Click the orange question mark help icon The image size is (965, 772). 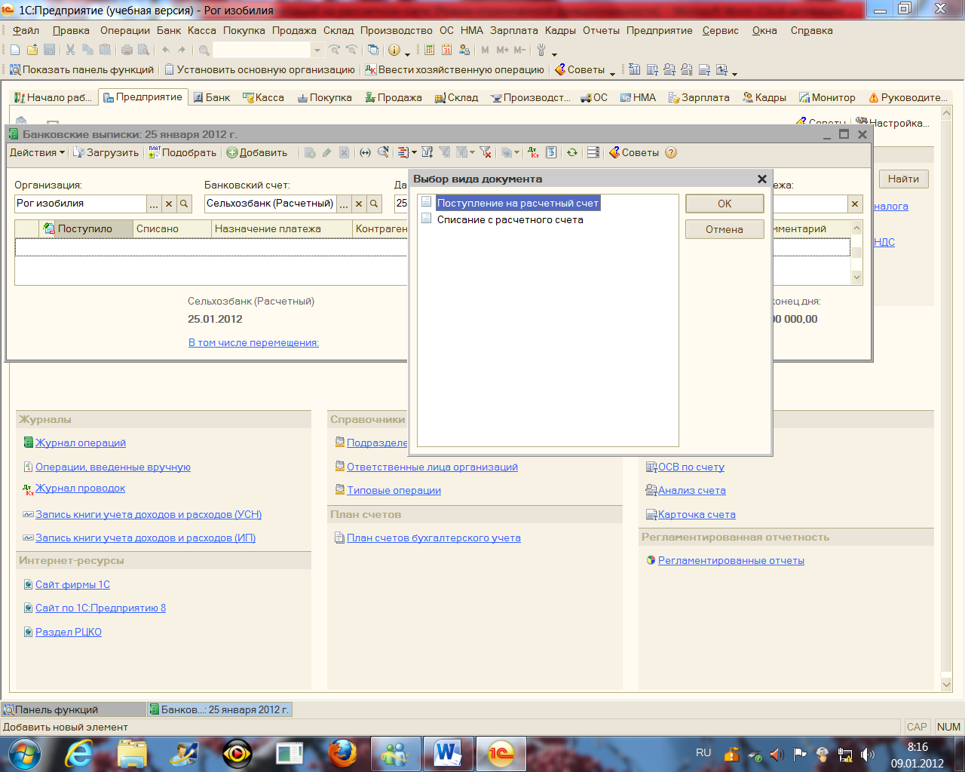671,152
